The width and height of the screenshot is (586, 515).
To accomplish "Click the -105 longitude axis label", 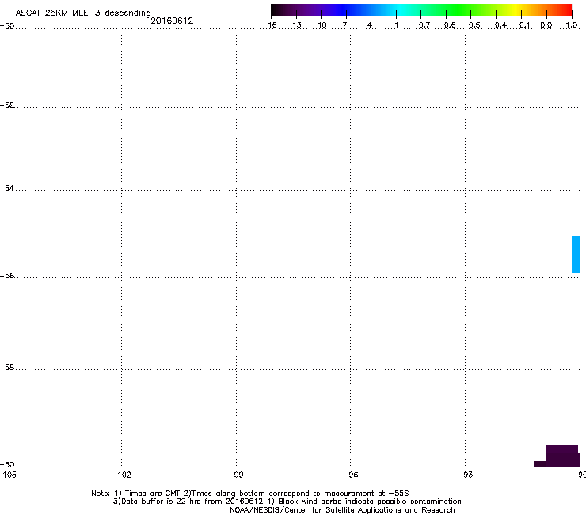I will (8, 475).
